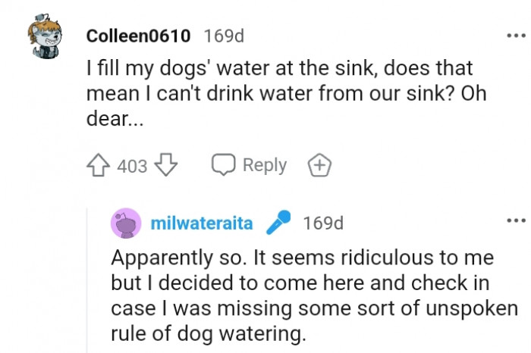This screenshot has height=353, width=531.
Task: Click the 169d timestamp beside milwateraita
Action: point(323,223)
